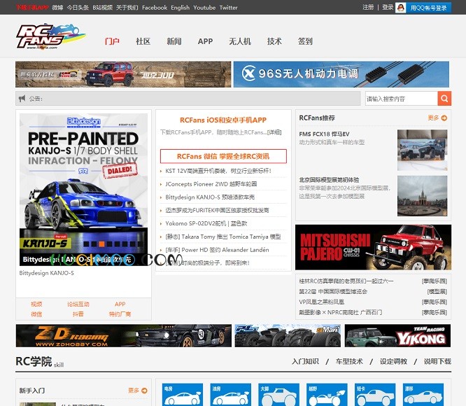The image size is (466, 406).
Task: Click the 特约厂商 quick link
Action: click(120, 314)
